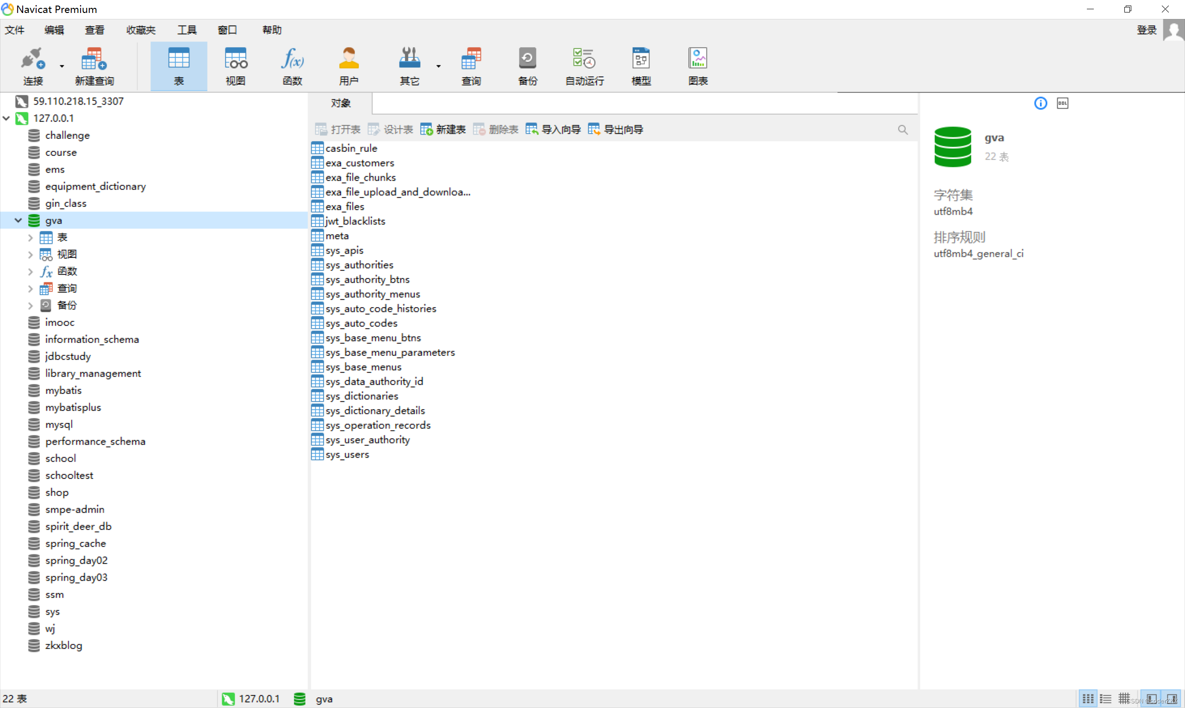
Task: Open the 收藏夹 menu
Action: pyautogui.click(x=141, y=30)
